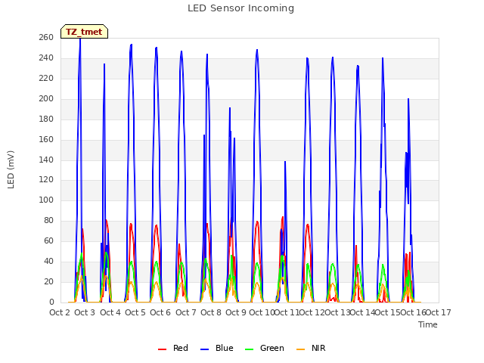The height and width of the screenshot is (363, 484).
Task: Click the blue peak on Oct 5
Action: click(131, 45)
